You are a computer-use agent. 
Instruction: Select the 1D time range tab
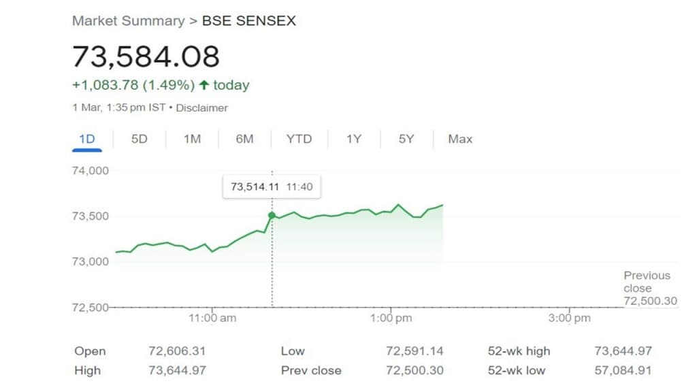pyautogui.click(x=86, y=139)
